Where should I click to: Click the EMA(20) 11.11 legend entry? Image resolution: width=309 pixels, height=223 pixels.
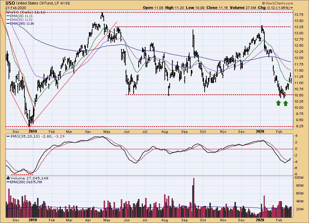click(20, 16)
